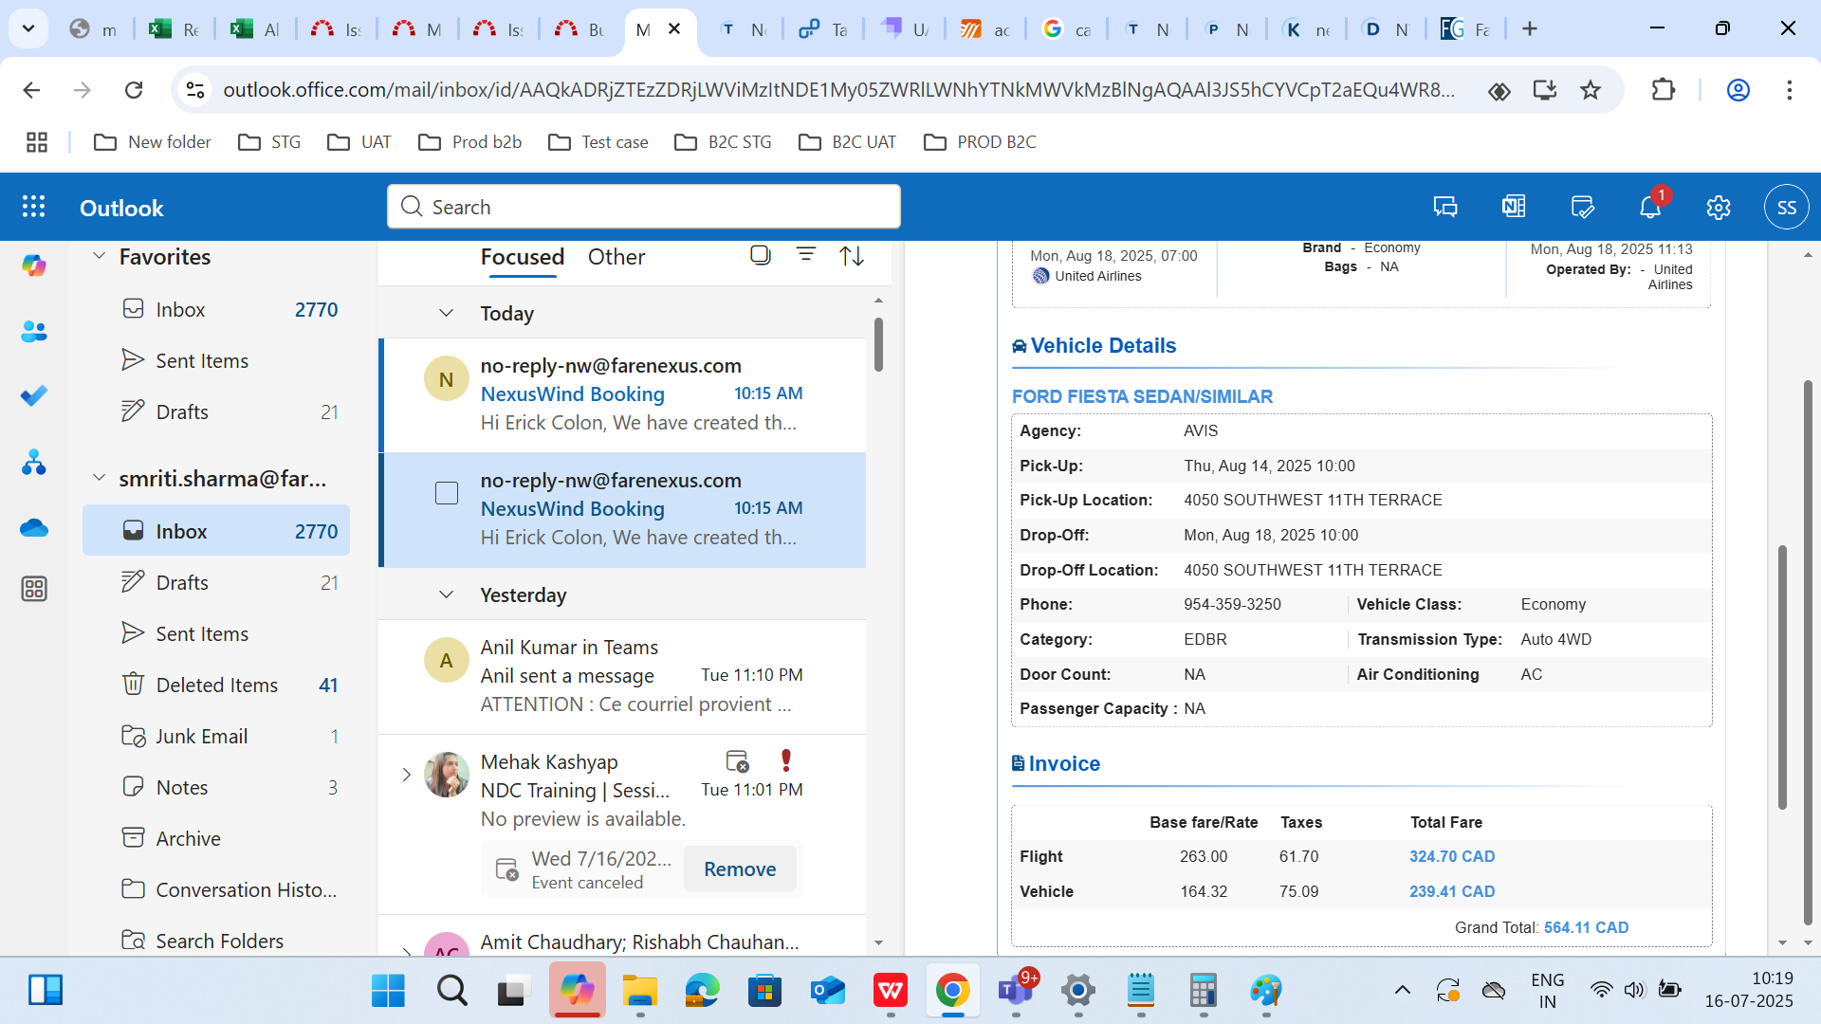
Task: Open the sort order arrows icon
Action: coord(852,255)
